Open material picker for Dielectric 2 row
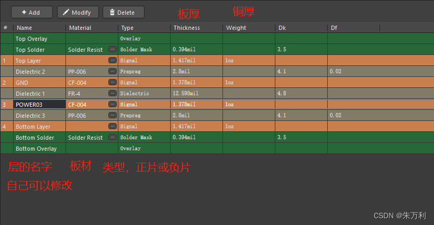This screenshot has width=434, height=225. pos(113,71)
